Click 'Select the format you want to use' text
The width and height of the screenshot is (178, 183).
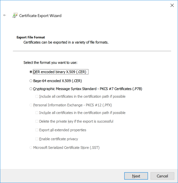click(50, 63)
